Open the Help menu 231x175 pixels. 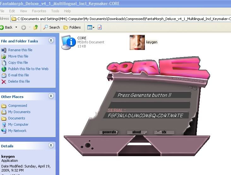[67, 11]
